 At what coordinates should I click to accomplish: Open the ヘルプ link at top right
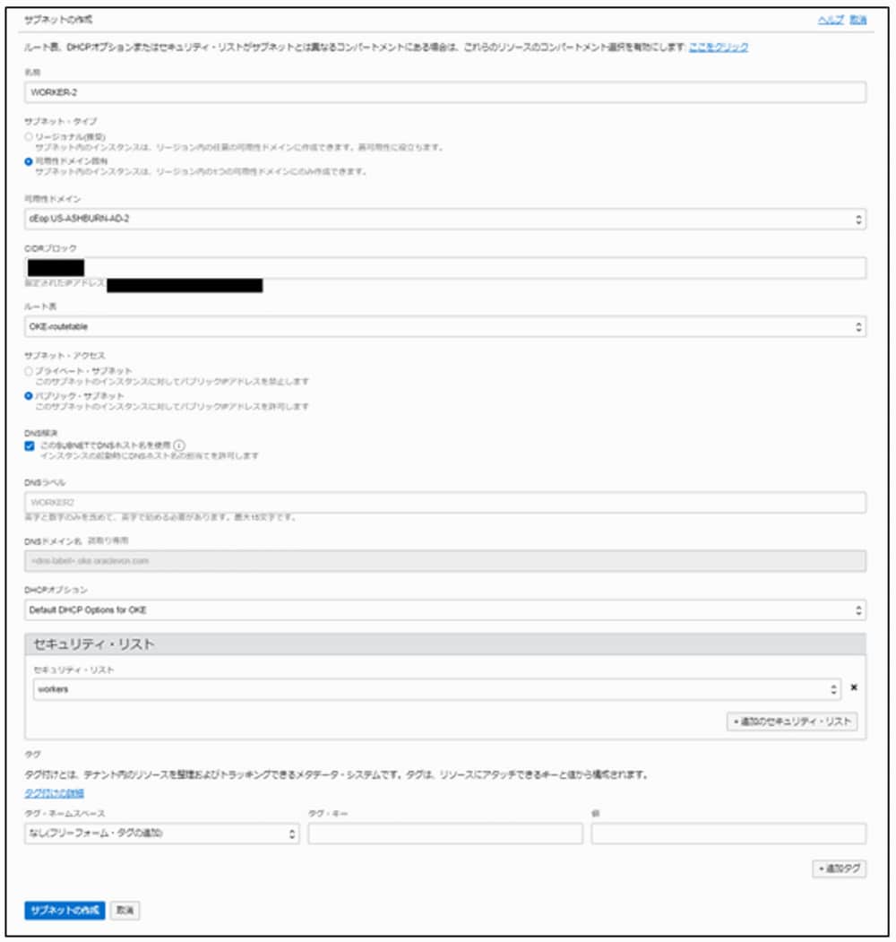pyautogui.click(x=831, y=19)
